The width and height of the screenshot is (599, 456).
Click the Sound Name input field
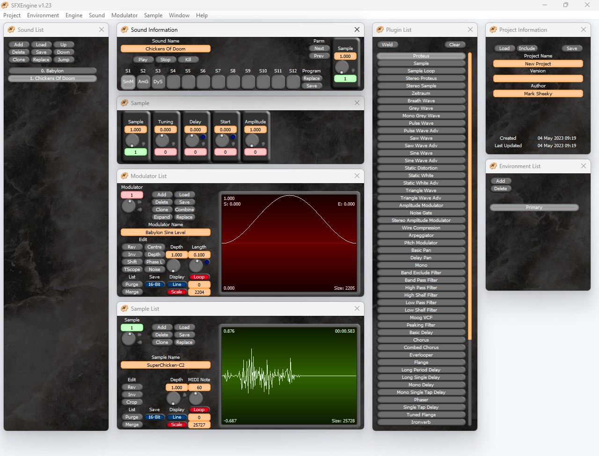[x=166, y=49]
